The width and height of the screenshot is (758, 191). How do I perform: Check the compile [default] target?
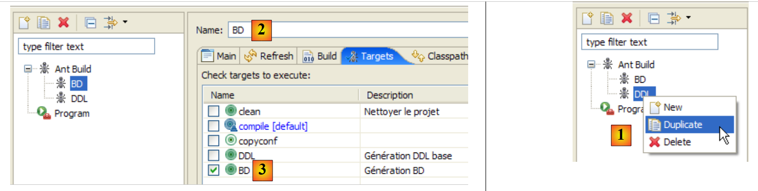(x=214, y=126)
